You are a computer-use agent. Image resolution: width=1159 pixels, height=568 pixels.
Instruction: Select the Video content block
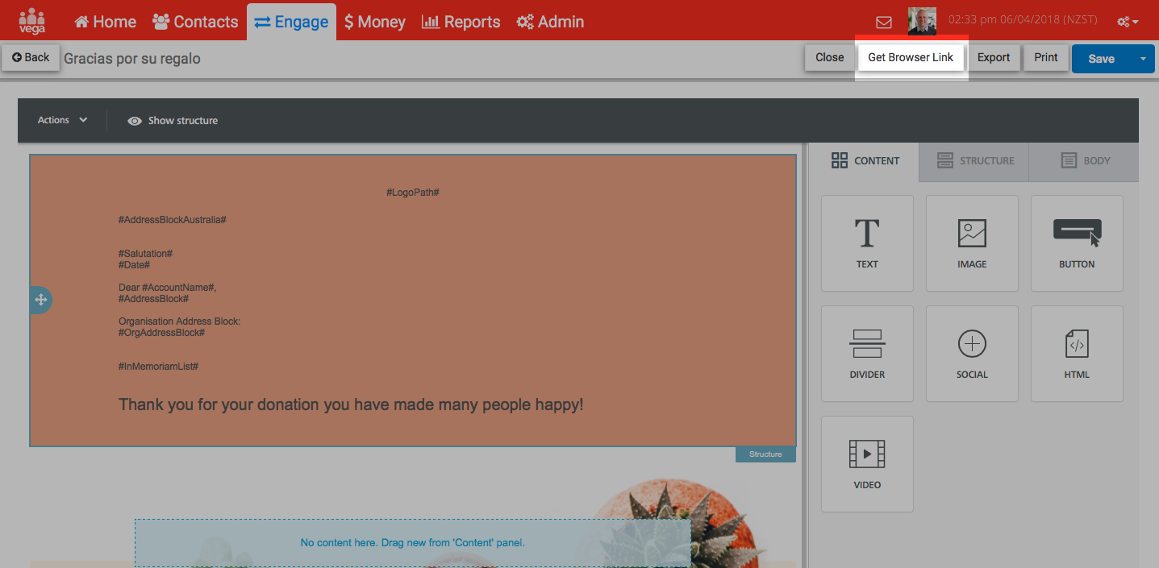867,464
